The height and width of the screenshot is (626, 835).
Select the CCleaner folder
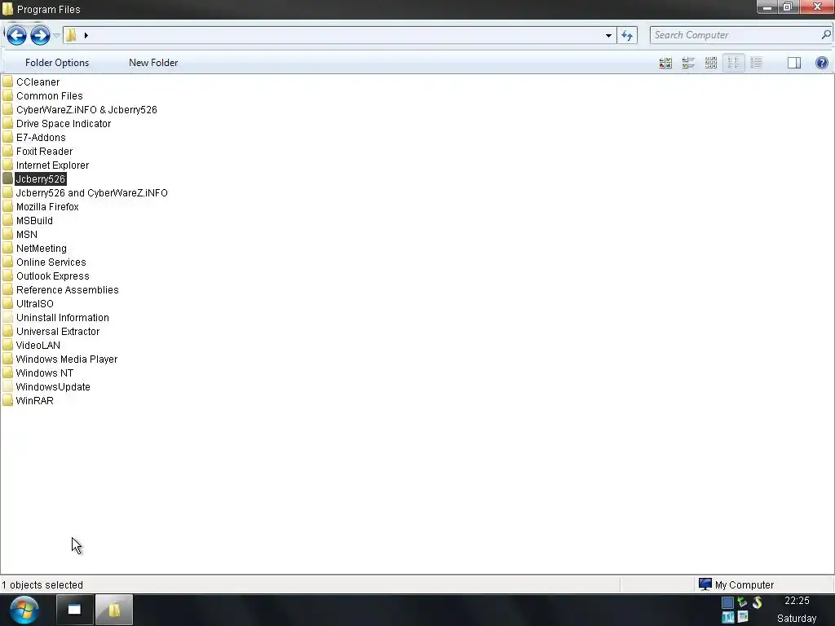(x=38, y=82)
